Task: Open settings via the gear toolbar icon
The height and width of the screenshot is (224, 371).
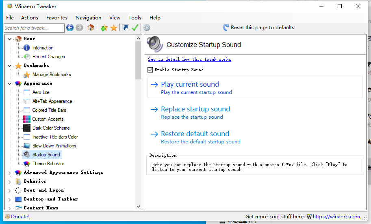Action: coord(147,28)
